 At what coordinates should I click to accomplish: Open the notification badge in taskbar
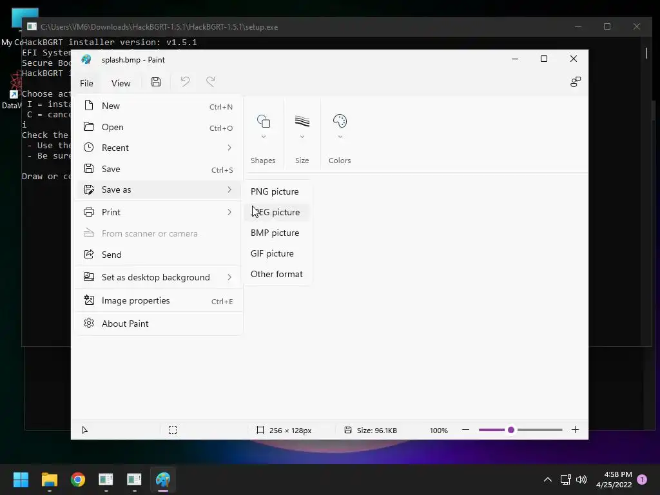643,480
